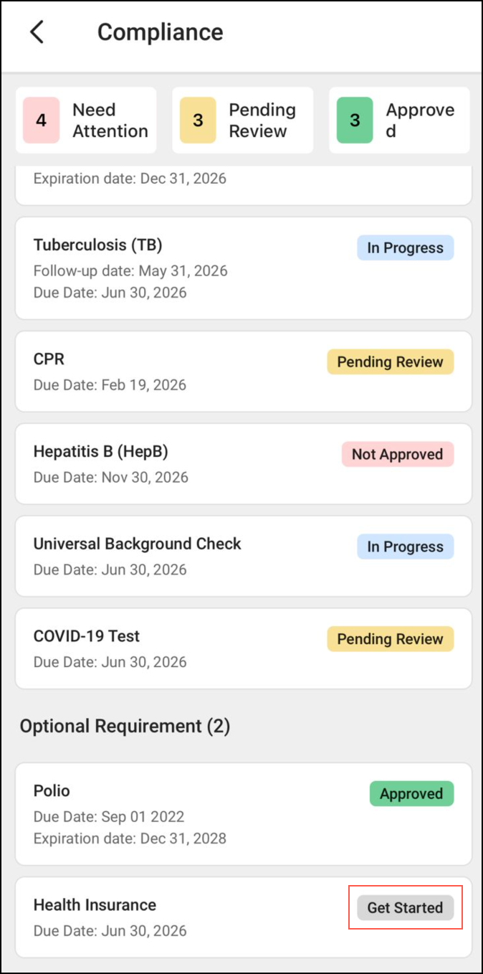Tap the Pending Review badge on CPR
The image size is (483, 974).
(x=390, y=361)
